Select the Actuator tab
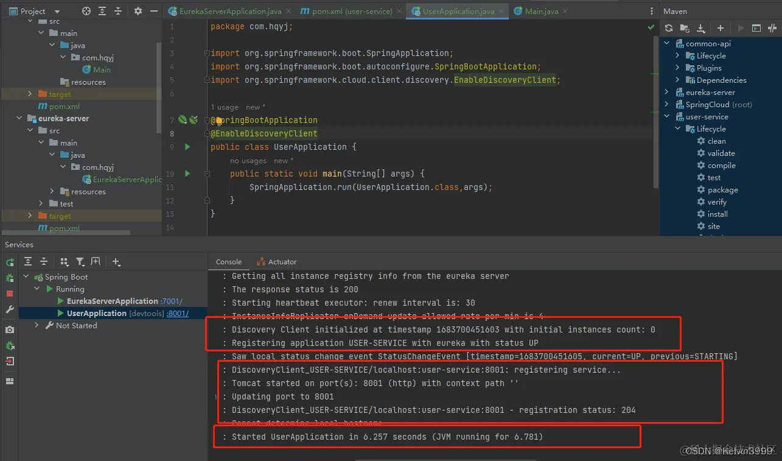Viewport: 782px width, 461px height. (277, 262)
